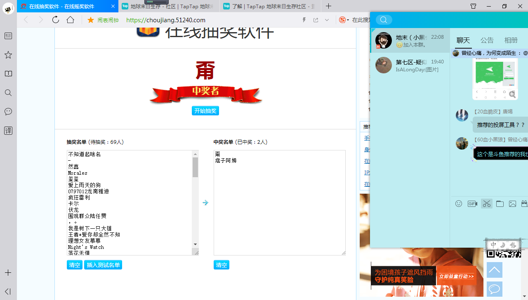Open the 地末 group conversation
The image size is (528, 300).
(x=410, y=40)
